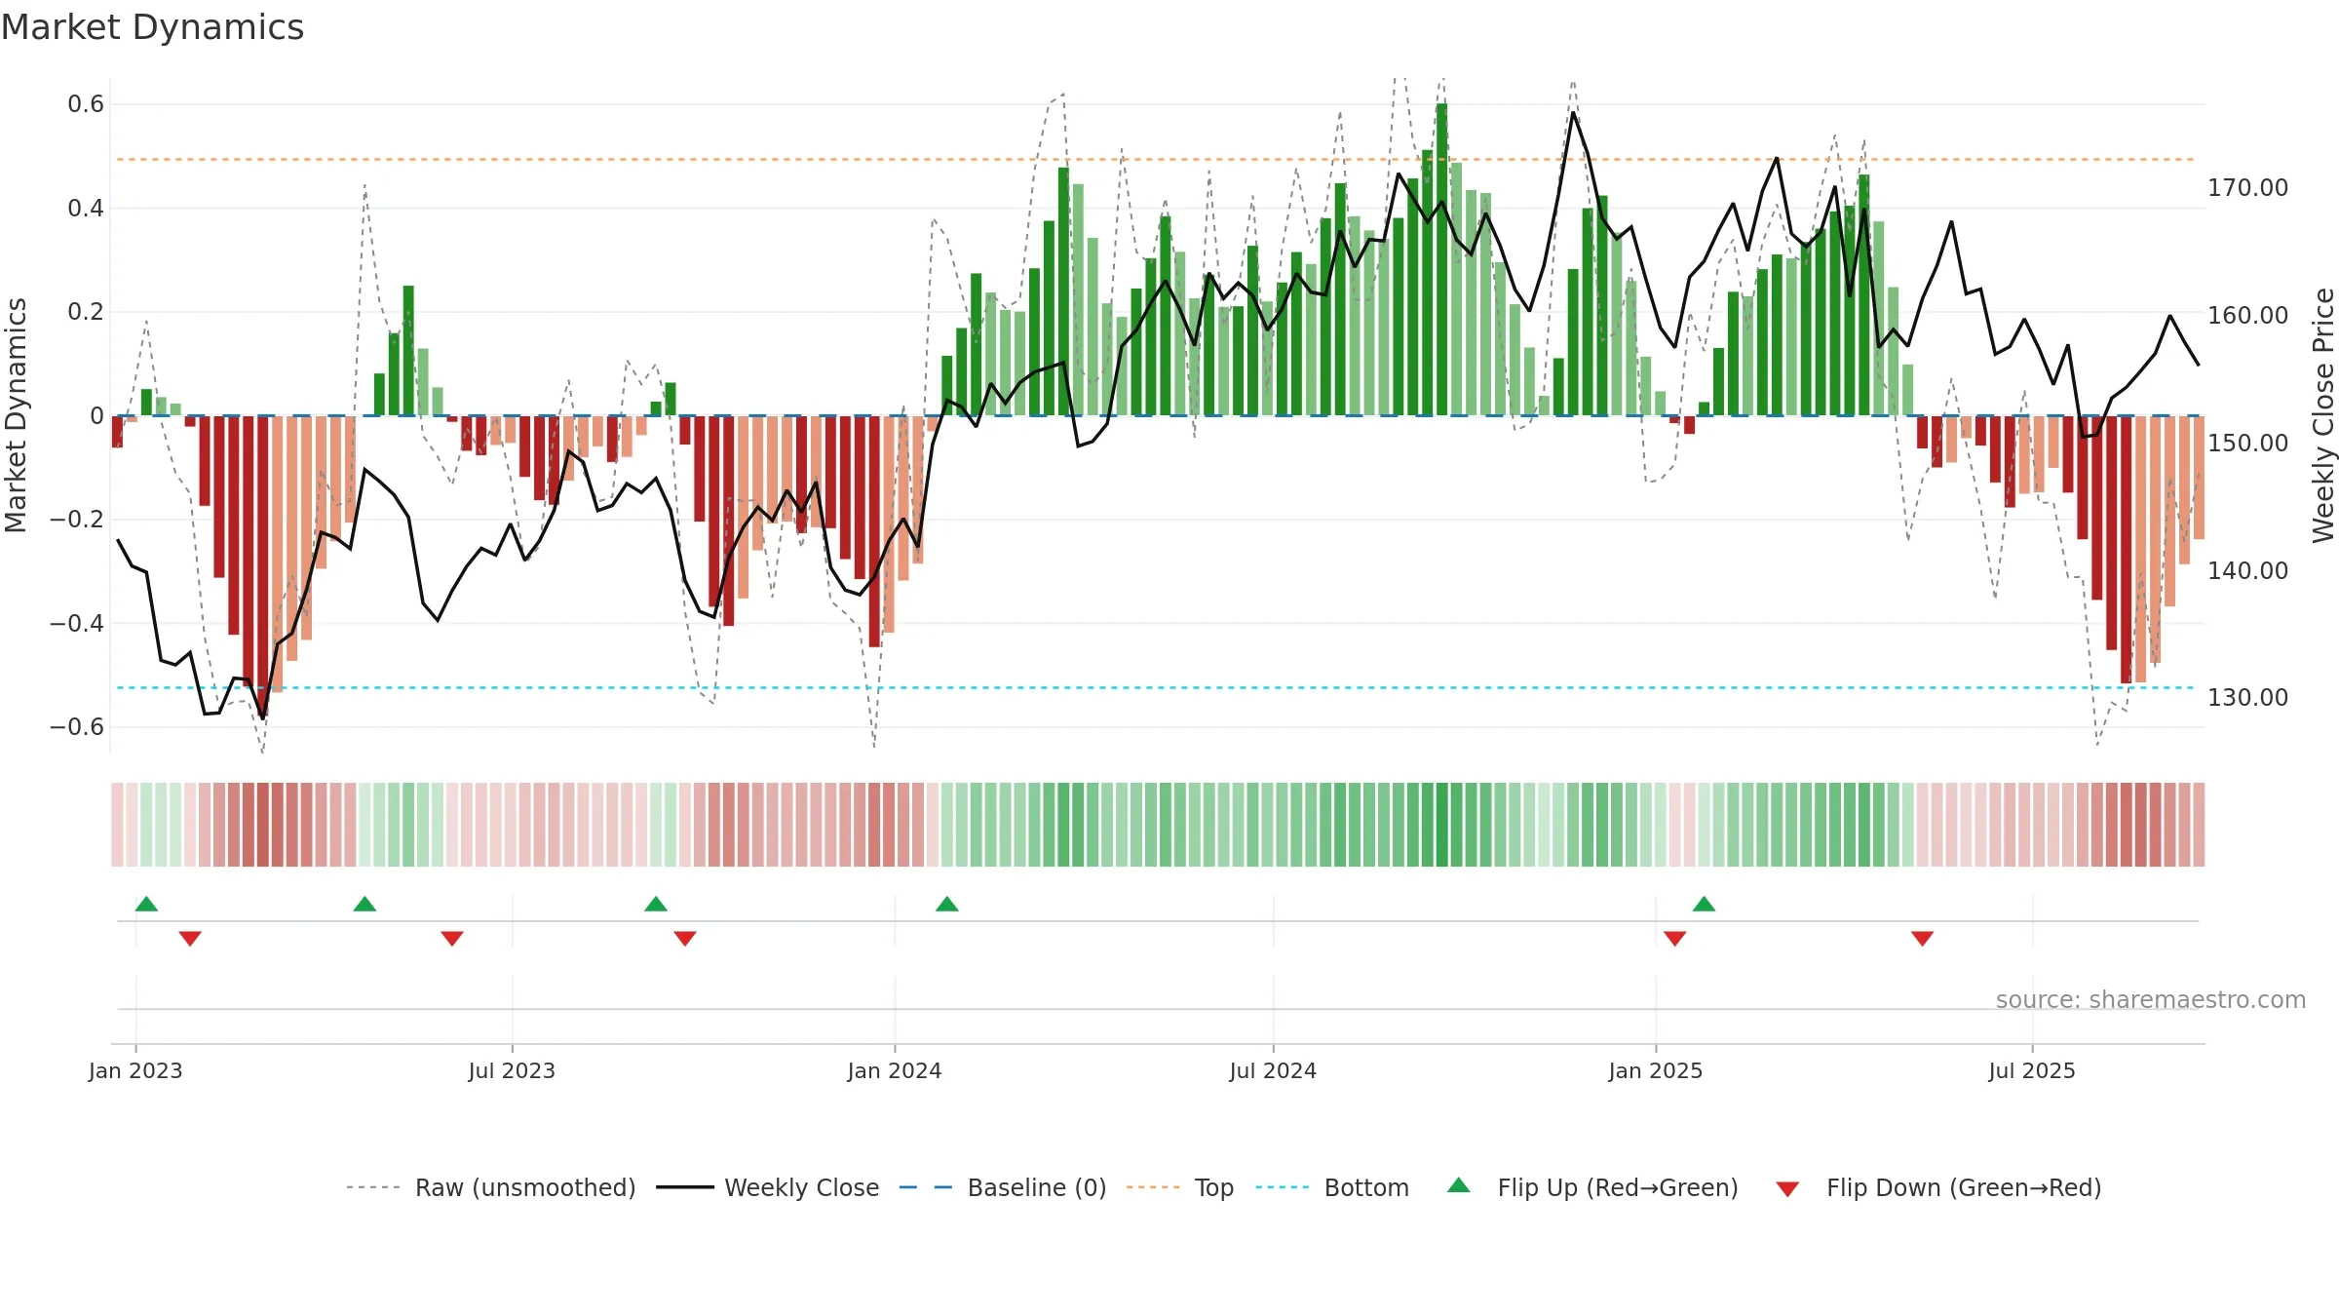Image resolution: width=2339 pixels, height=1316 pixels.
Task: Click the 150.00 price axis label
Action: (x=2247, y=443)
